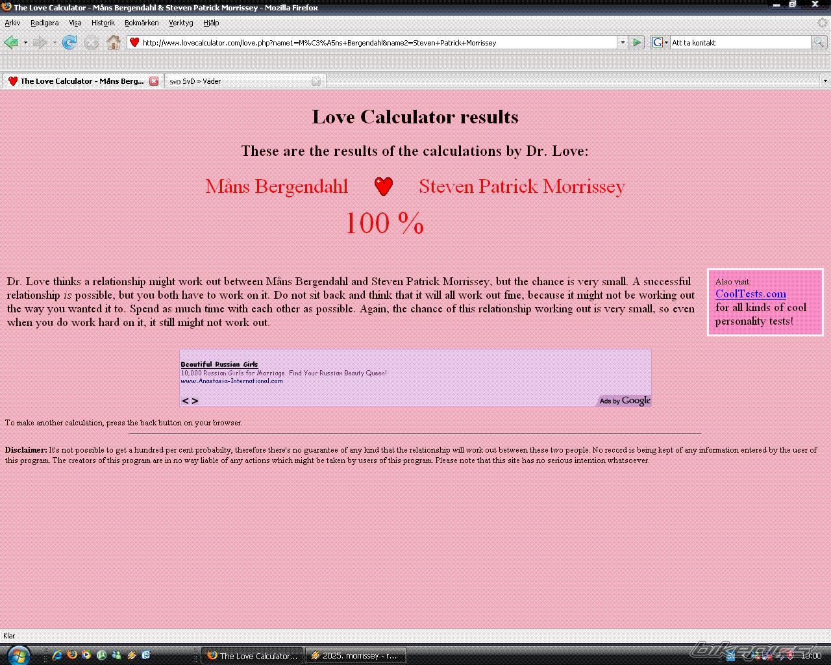Click the Klar status bar text
Screen dimensions: 831x665
pos(9,636)
